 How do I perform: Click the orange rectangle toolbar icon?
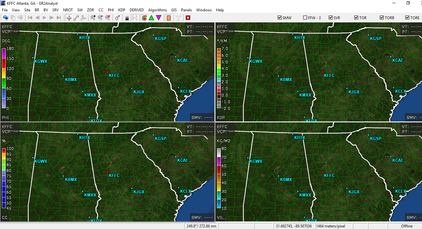pyautogui.click(x=168, y=18)
